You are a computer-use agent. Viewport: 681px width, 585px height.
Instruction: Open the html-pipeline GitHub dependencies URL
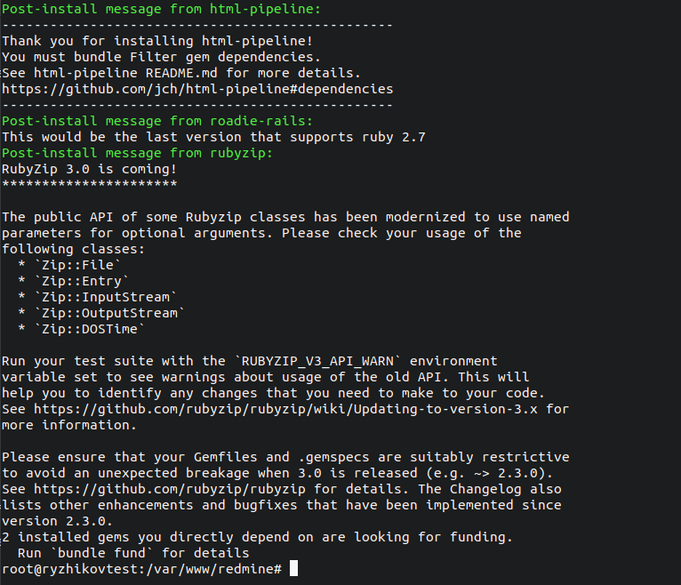pyautogui.click(x=197, y=89)
